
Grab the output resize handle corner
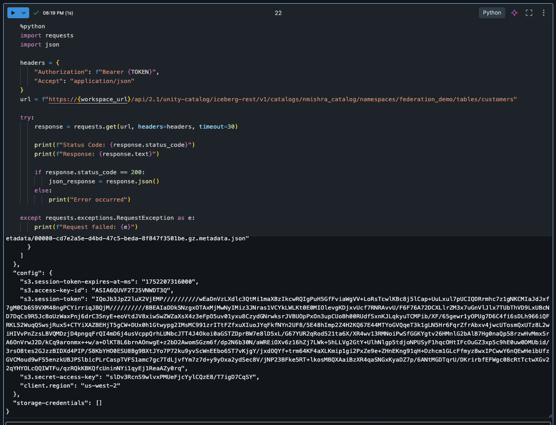point(551,415)
